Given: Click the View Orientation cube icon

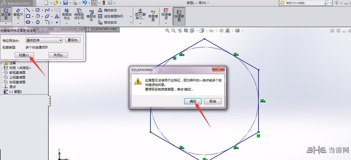Looking at the screenshot, I should (192, 31).
